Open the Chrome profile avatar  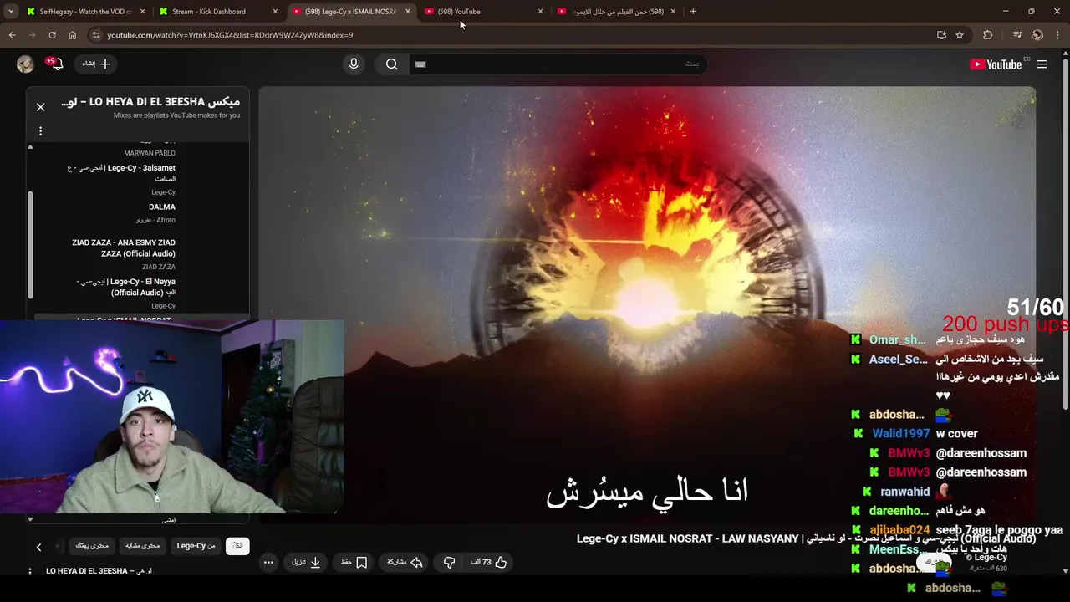(1037, 35)
